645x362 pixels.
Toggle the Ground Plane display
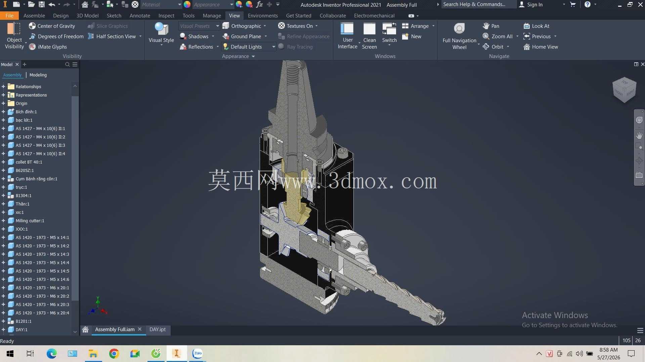pyautogui.click(x=242, y=36)
